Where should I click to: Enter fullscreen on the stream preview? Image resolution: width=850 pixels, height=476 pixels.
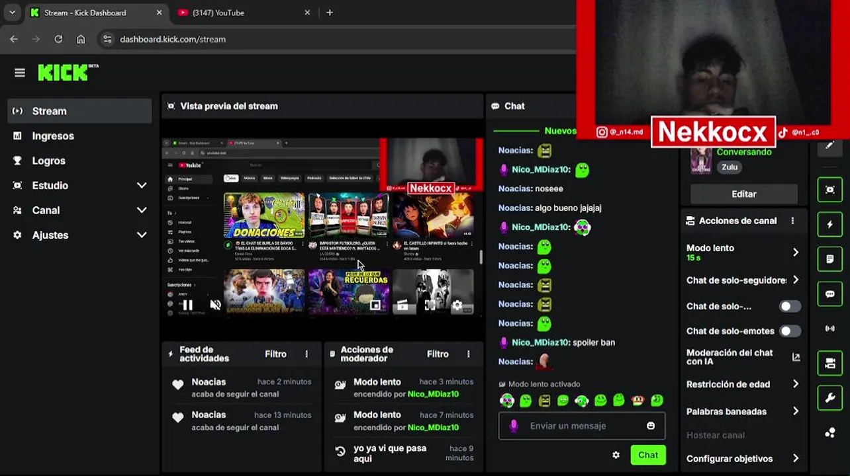tap(430, 305)
